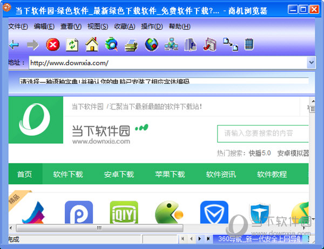
Task: Go to previous tab arrow
Action: 191,239
